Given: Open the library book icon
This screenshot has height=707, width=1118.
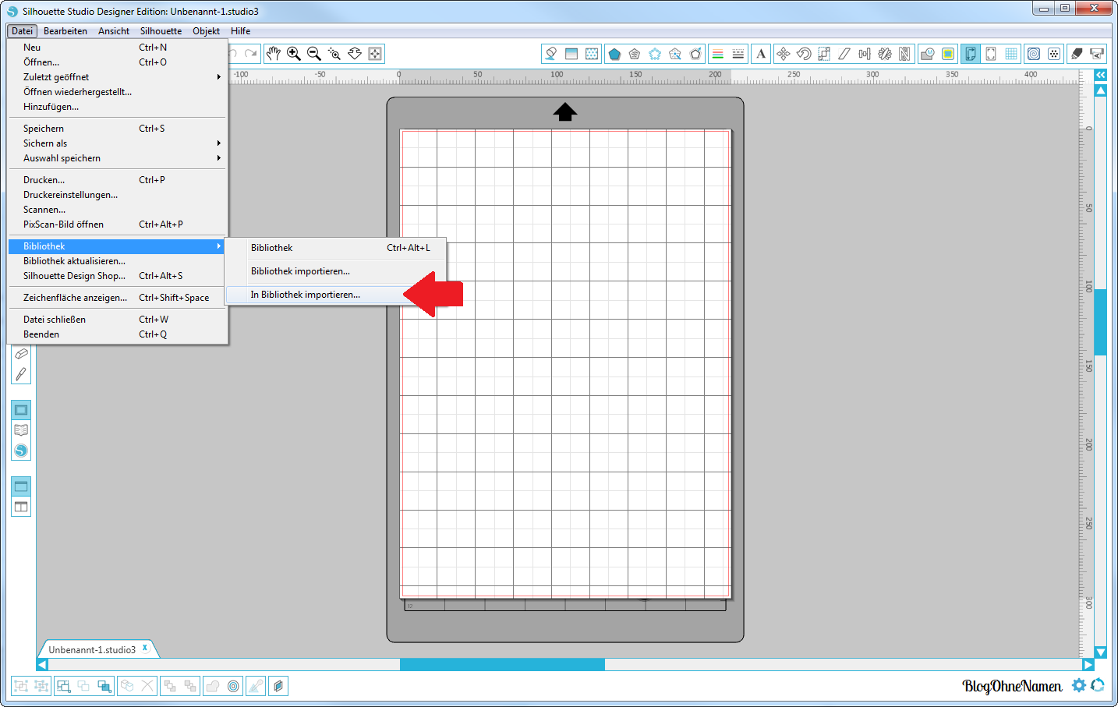Looking at the screenshot, I should click(x=21, y=430).
